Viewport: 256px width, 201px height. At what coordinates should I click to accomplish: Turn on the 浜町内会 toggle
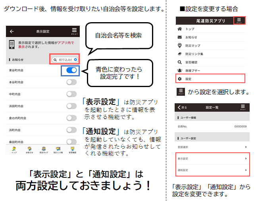click(x=71, y=130)
